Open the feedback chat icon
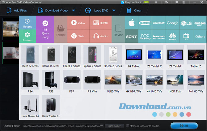The height and width of the screenshot is (131, 207). [177, 2]
